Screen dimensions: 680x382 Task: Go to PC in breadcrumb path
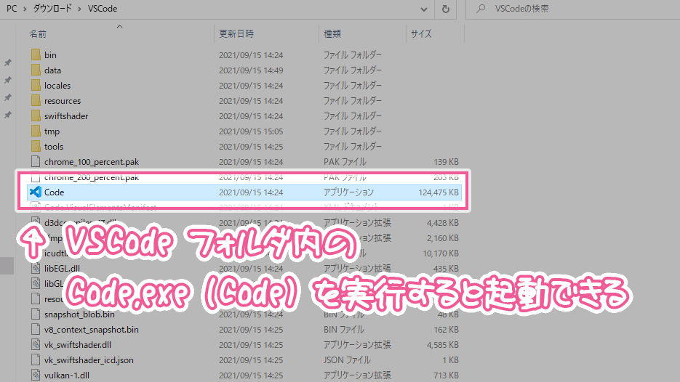12,9
